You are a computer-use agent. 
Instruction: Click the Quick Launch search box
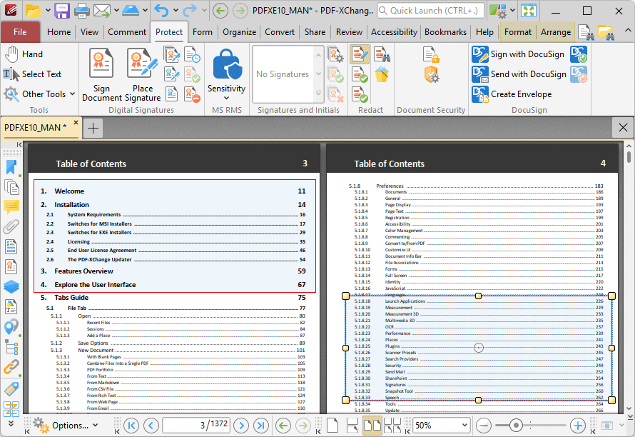430,11
